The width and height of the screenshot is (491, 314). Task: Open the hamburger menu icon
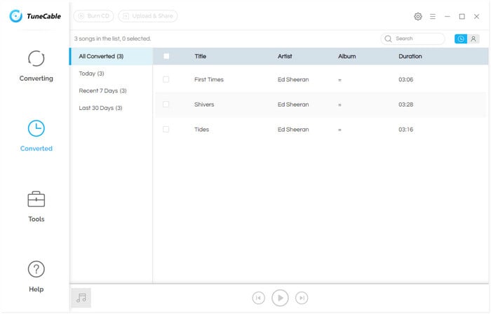pyautogui.click(x=433, y=16)
